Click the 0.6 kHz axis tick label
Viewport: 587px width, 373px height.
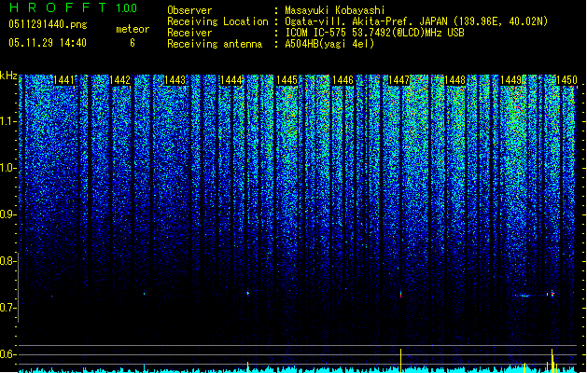[8, 354]
